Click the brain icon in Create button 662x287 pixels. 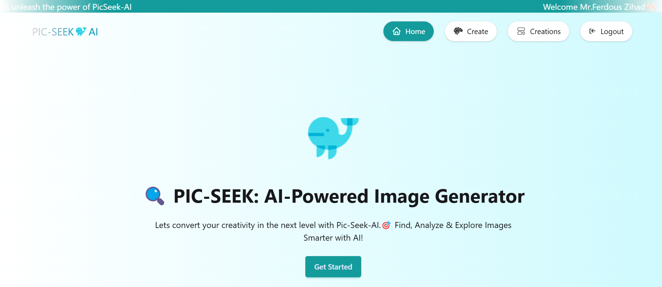(458, 31)
